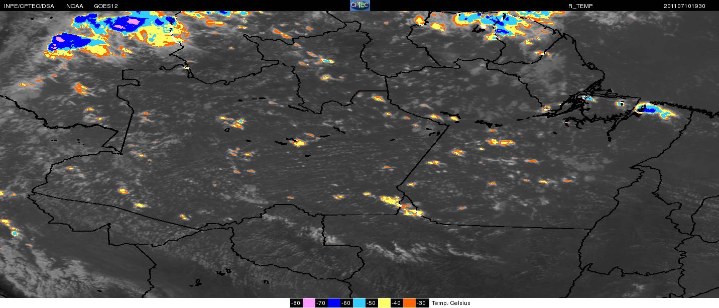Select the orange legend swatch
The height and width of the screenshot is (308, 719).
409,303
